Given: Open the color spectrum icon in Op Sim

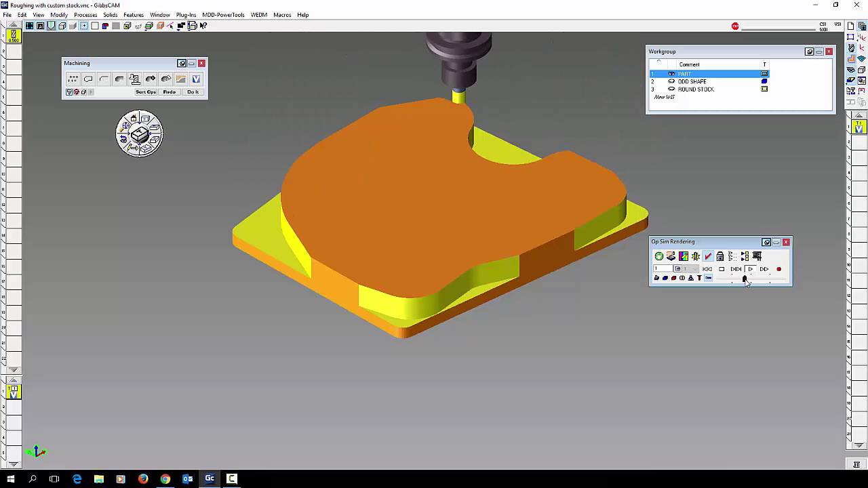Looking at the screenshot, I should (684, 256).
